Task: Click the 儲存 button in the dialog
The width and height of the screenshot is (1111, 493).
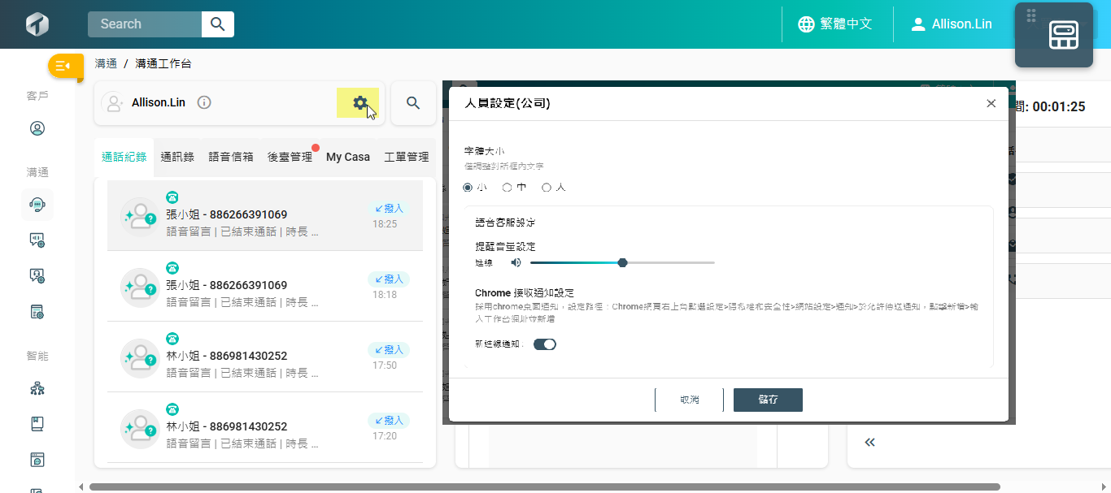Action: [x=768, y=400]
